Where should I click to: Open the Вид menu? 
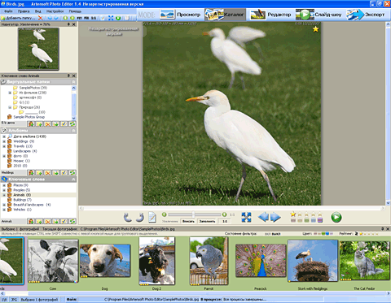point(38,11)
